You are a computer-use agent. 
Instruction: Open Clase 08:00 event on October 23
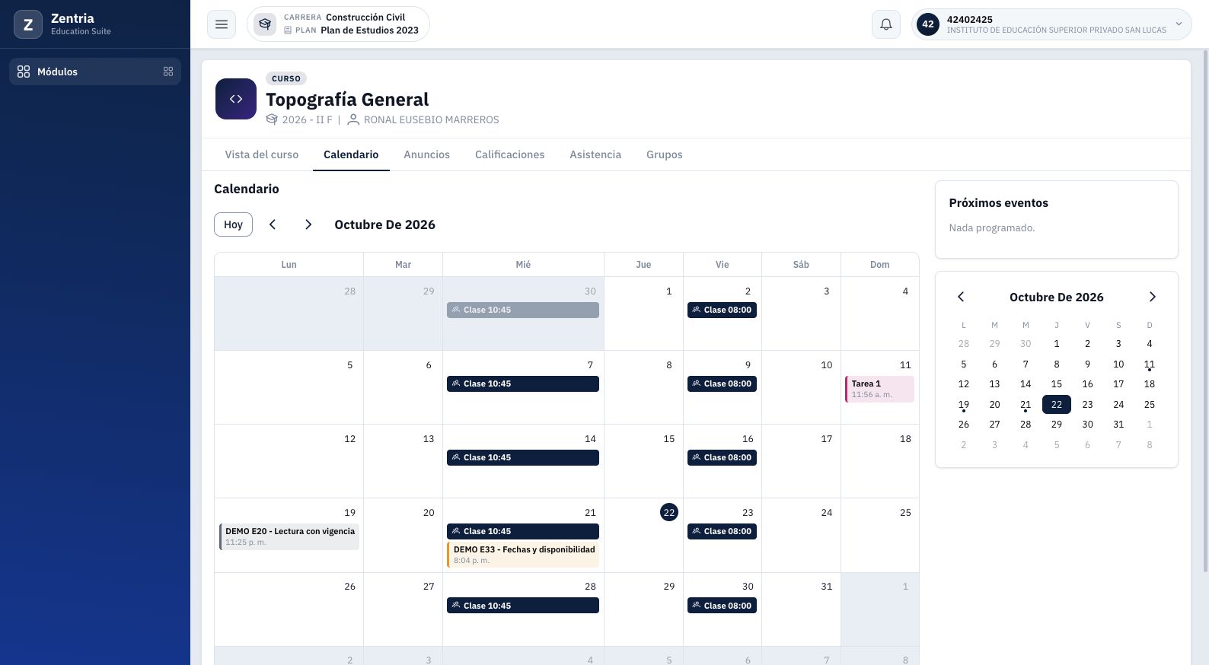tap(722, 531)
